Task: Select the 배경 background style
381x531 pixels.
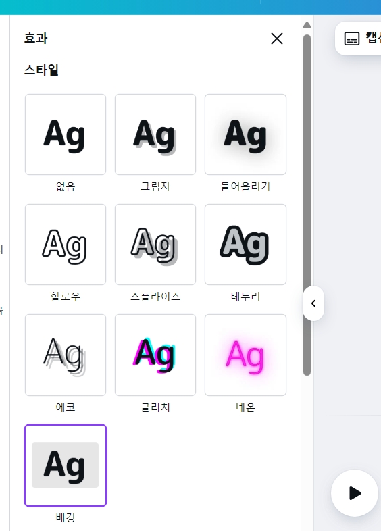Action: tap(66, 465)
